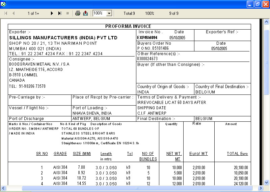Click the vertical scrollbar thumb
Image resolution: width=270 pixels, height=192 pixels.
click(x=266, y=62)
